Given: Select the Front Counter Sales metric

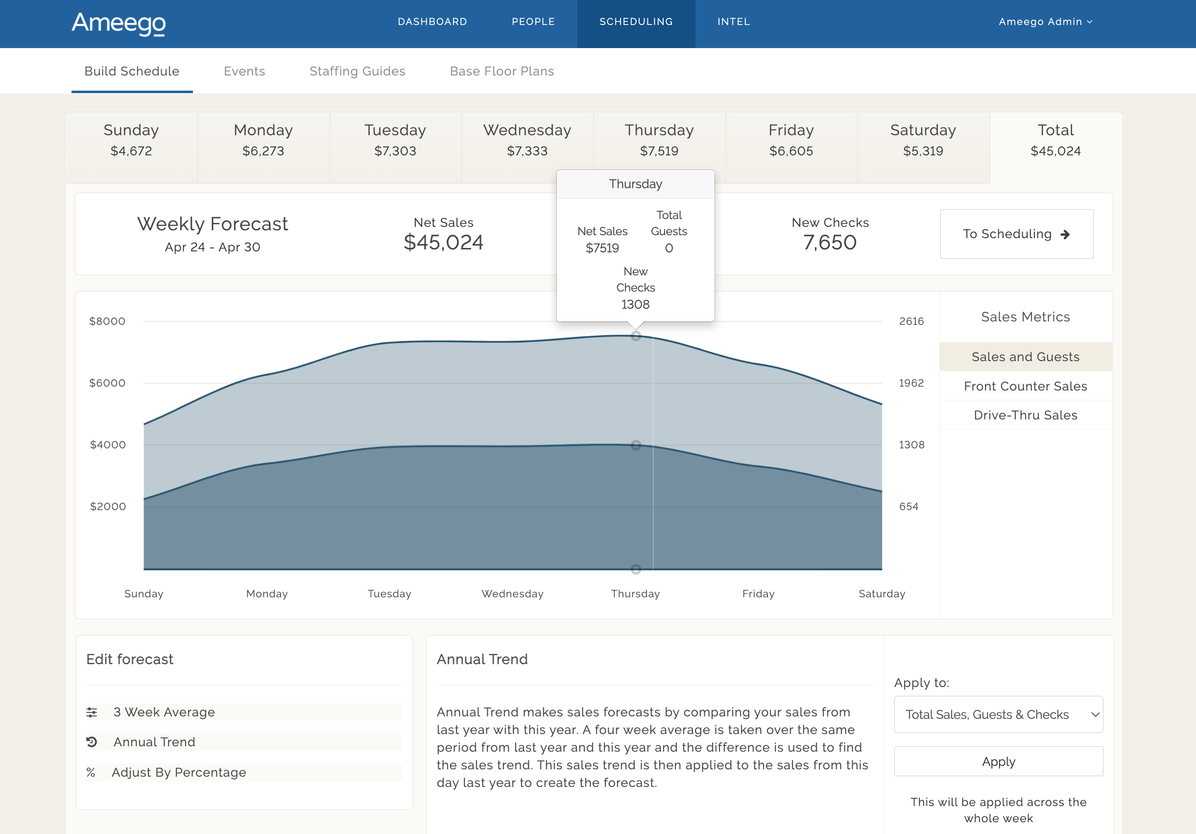Looking at the screenshot, I should click(x=1025, y=386).
